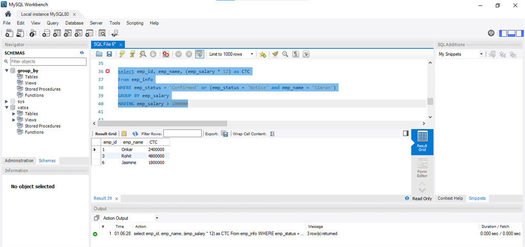Execute statement under cursor icon
Viewport: 525px width, 247px height.
133,54
